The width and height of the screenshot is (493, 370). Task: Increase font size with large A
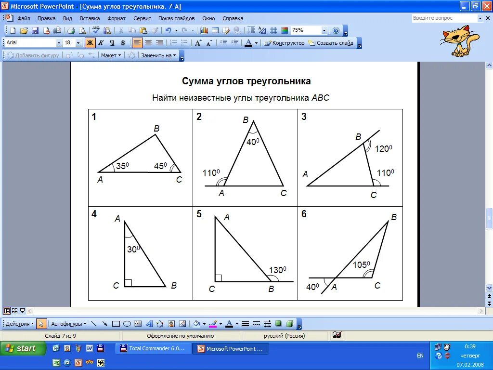click(x=198, y=43)
